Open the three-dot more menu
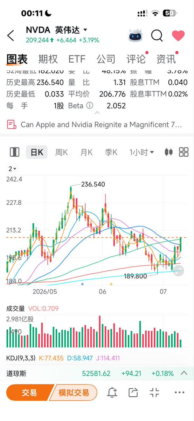Screen dimensions: 194x421 pos(180,393)
